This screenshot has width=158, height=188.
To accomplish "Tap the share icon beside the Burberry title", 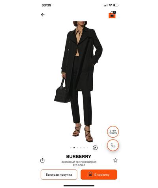I will [42, 160].
